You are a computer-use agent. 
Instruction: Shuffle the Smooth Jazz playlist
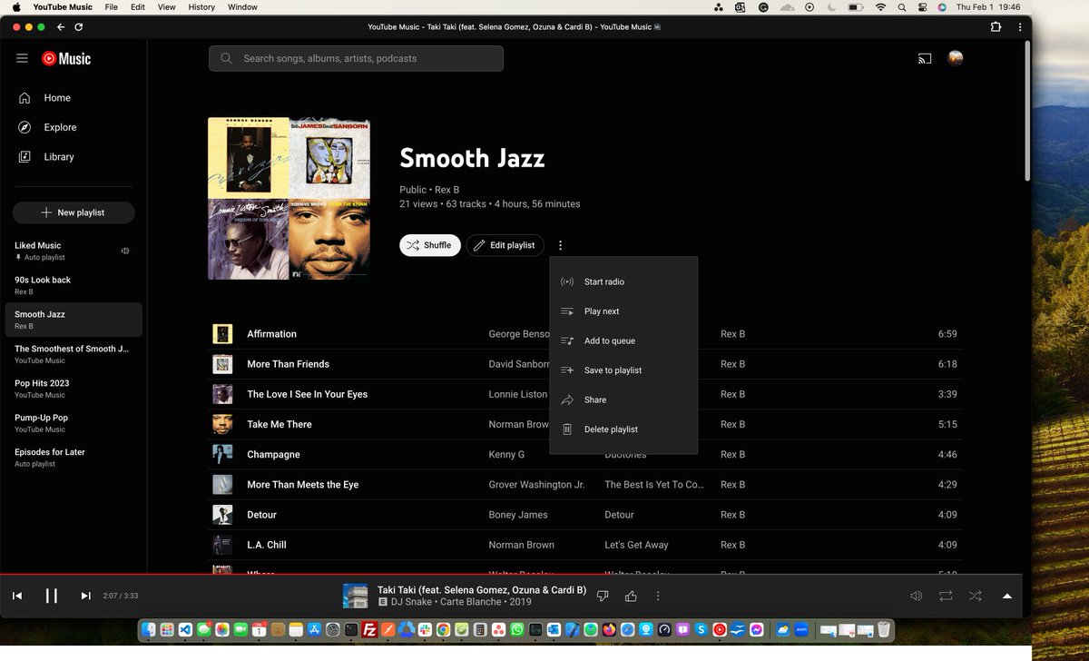click(x=430, y=245)
